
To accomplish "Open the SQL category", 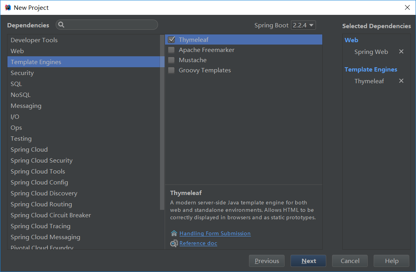I will coord(84,84).
